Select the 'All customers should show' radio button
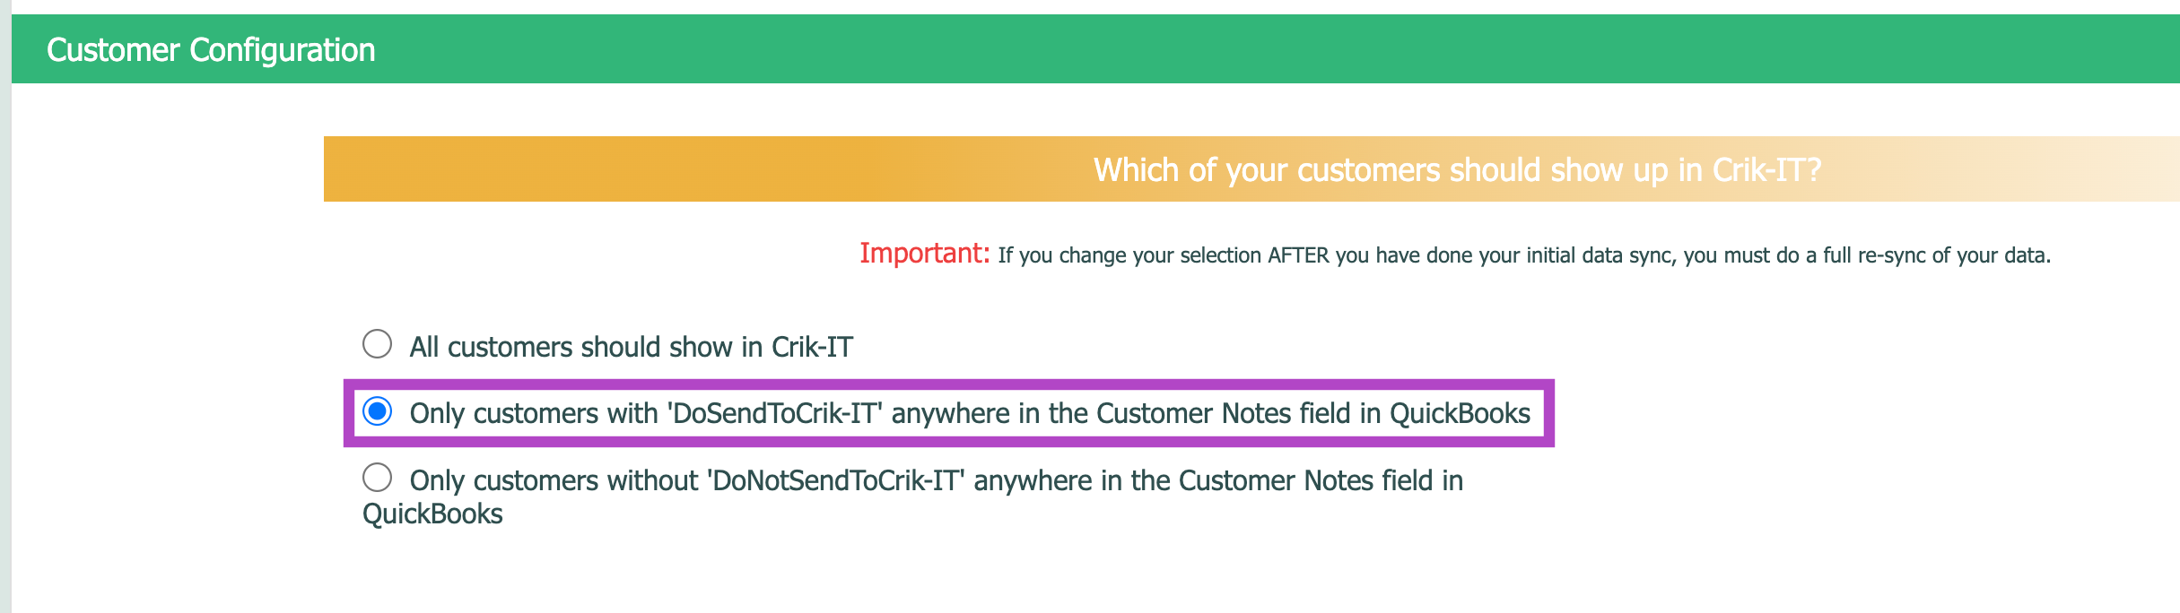 click(377, 344)
